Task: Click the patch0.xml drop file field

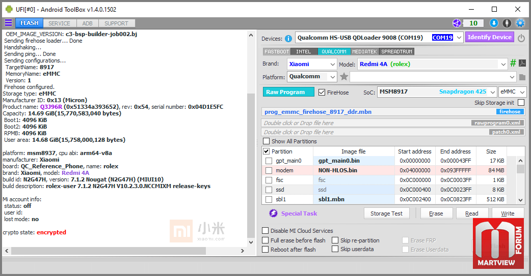Action: (x=393, y=132)
